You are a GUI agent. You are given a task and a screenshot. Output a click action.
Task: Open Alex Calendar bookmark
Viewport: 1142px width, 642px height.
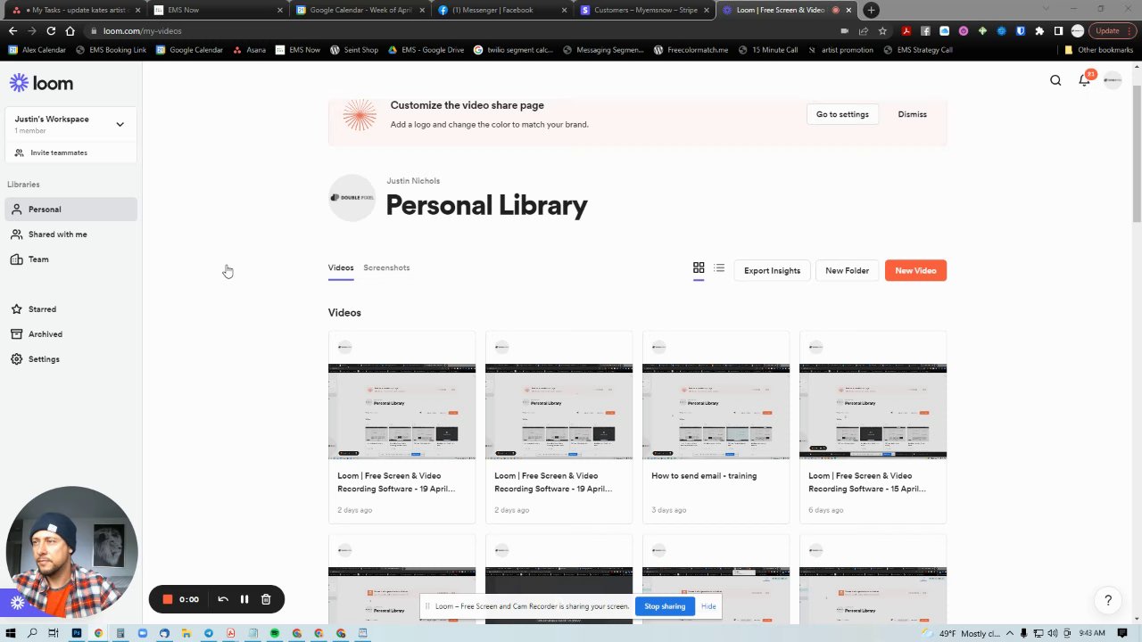point(37,50)
